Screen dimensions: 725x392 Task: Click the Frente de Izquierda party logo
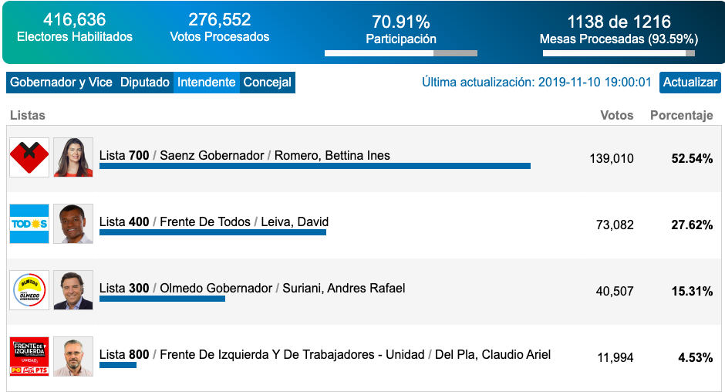(29, 357)
